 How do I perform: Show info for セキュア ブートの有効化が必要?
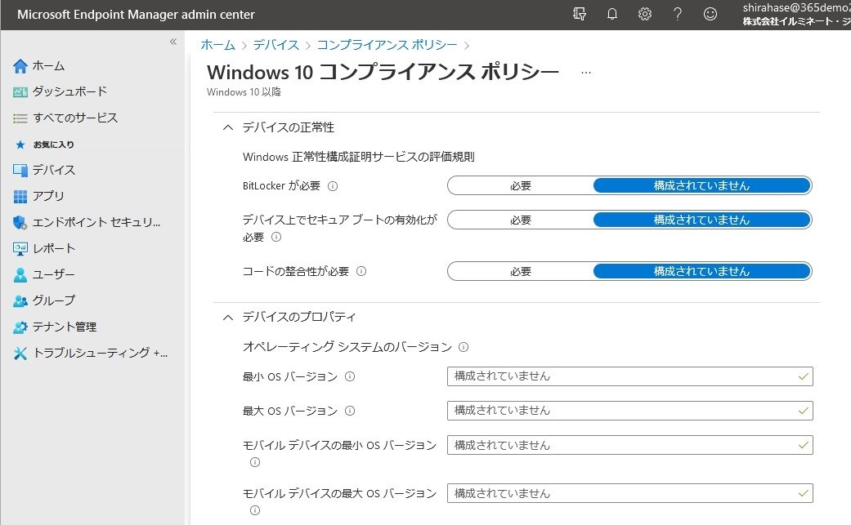point(276,237)
